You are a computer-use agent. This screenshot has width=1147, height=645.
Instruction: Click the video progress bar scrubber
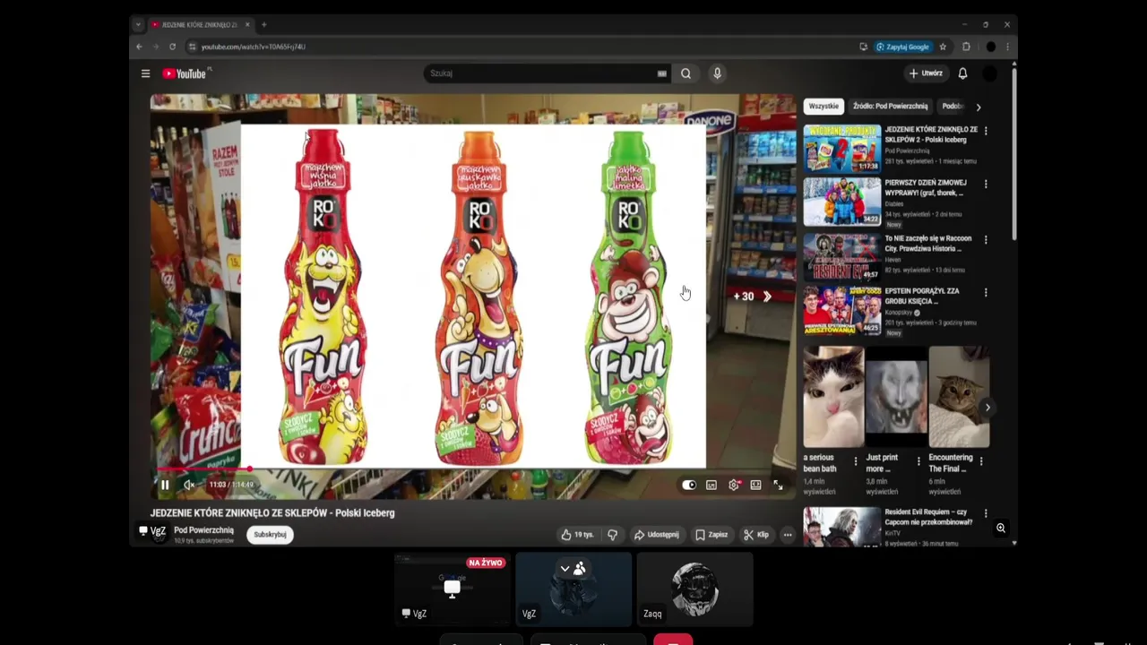(250, 469)
